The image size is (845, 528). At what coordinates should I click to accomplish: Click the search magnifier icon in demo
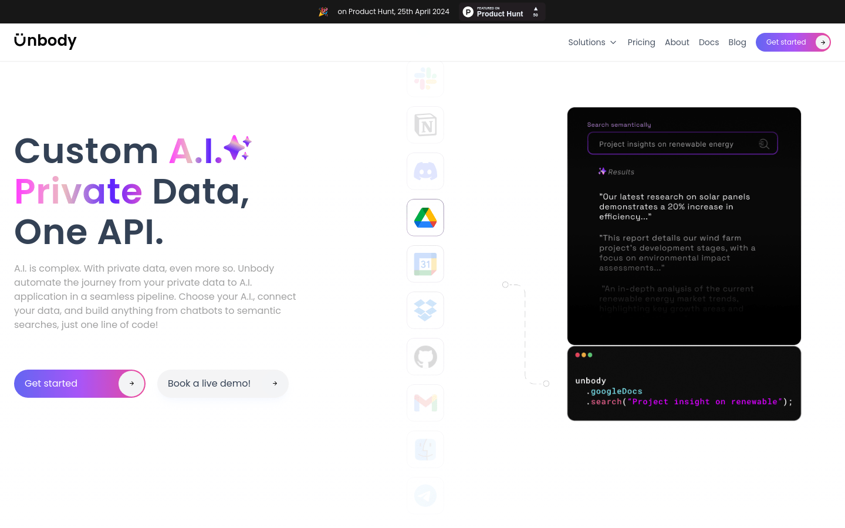pyautogui.click(x=763, y=144)
